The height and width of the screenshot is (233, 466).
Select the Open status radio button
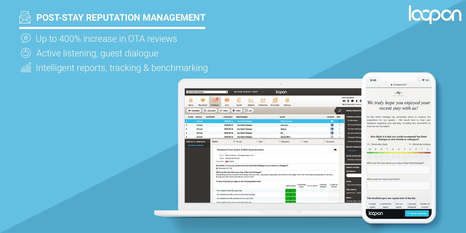tap(257, 142)
